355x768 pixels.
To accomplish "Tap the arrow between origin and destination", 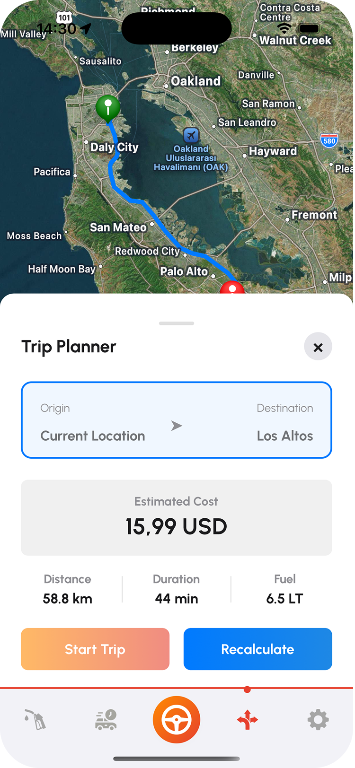I will click(177, 426).
